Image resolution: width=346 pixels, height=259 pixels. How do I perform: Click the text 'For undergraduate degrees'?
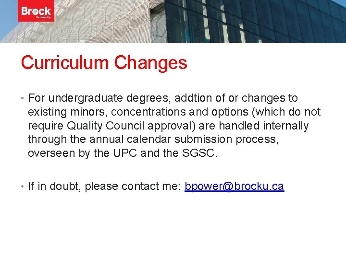(x=76, y=98)
